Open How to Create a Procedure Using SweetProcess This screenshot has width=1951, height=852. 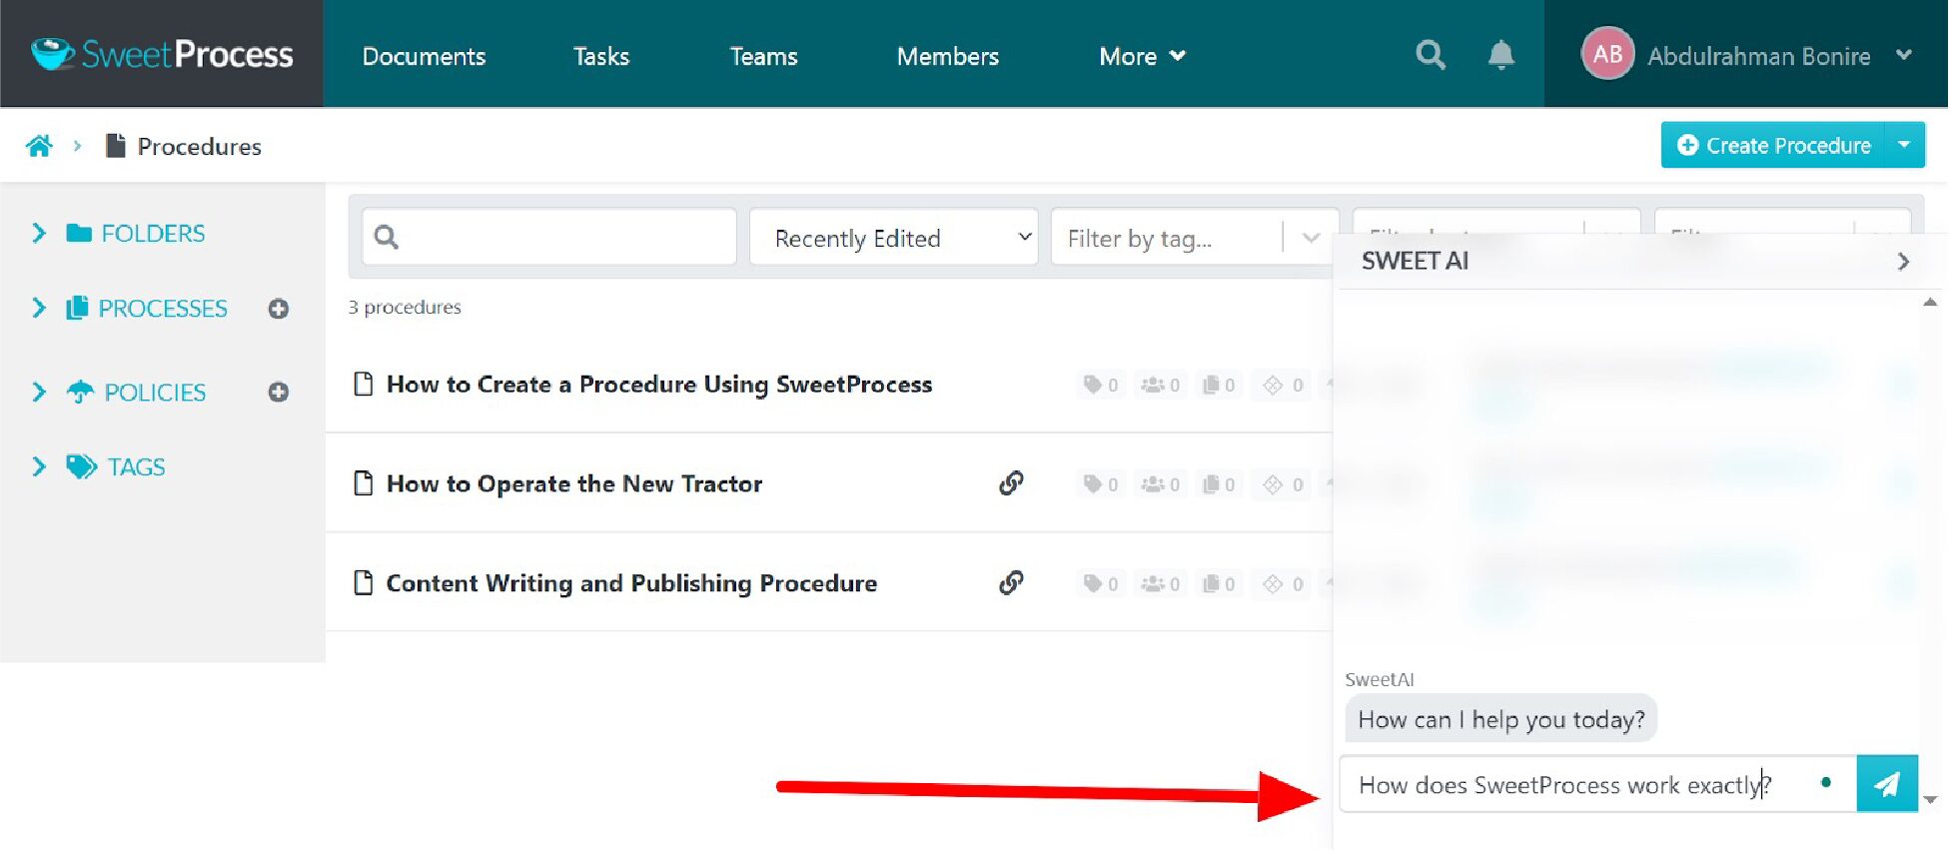[659, 385]
